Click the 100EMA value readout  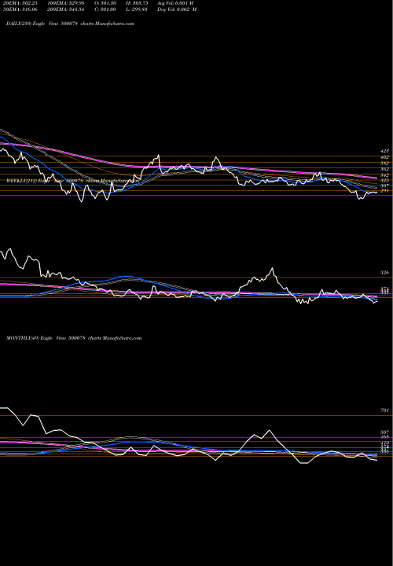(65, 3)
